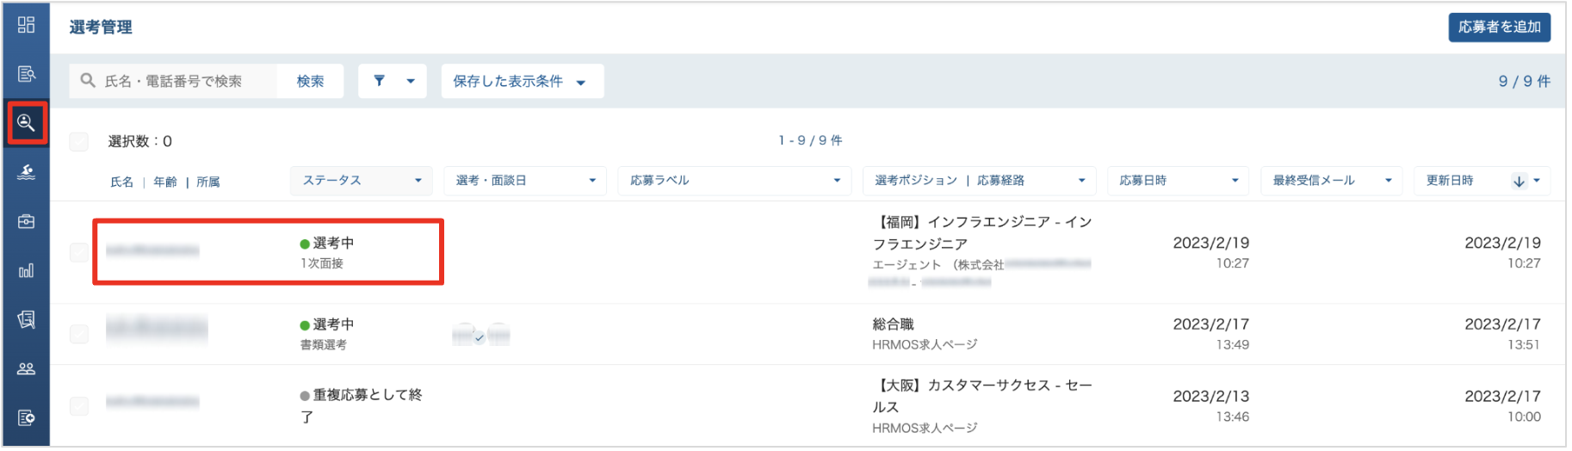This screenshot has width=1572, height=451.
Task: Click the 応募者を追加 button
Action: coord(1499,27)
